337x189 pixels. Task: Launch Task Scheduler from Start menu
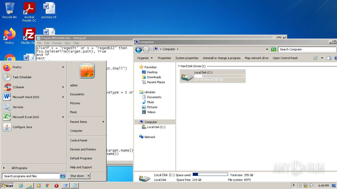34,77
